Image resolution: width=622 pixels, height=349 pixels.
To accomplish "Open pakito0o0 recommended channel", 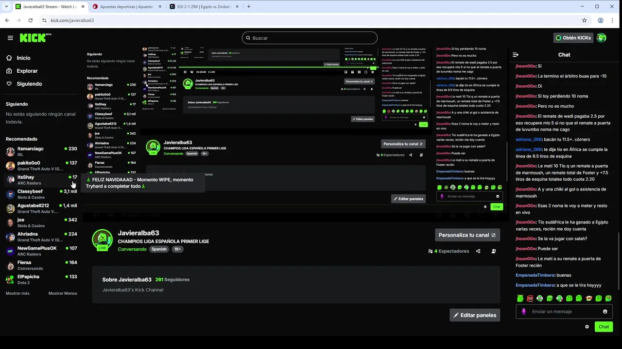I will click(41, 165).
